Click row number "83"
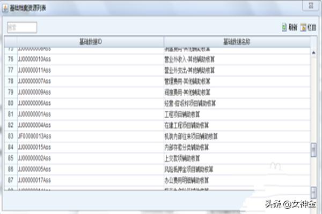Viewport: 322px width, 214px height. coord(11,136)
